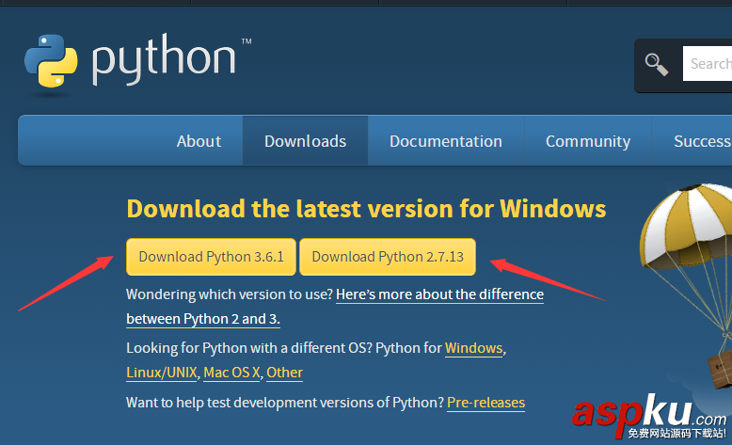Viewport: 732px width, 445px height.
Task: Focus the Search input field
Action: point(708,64)
